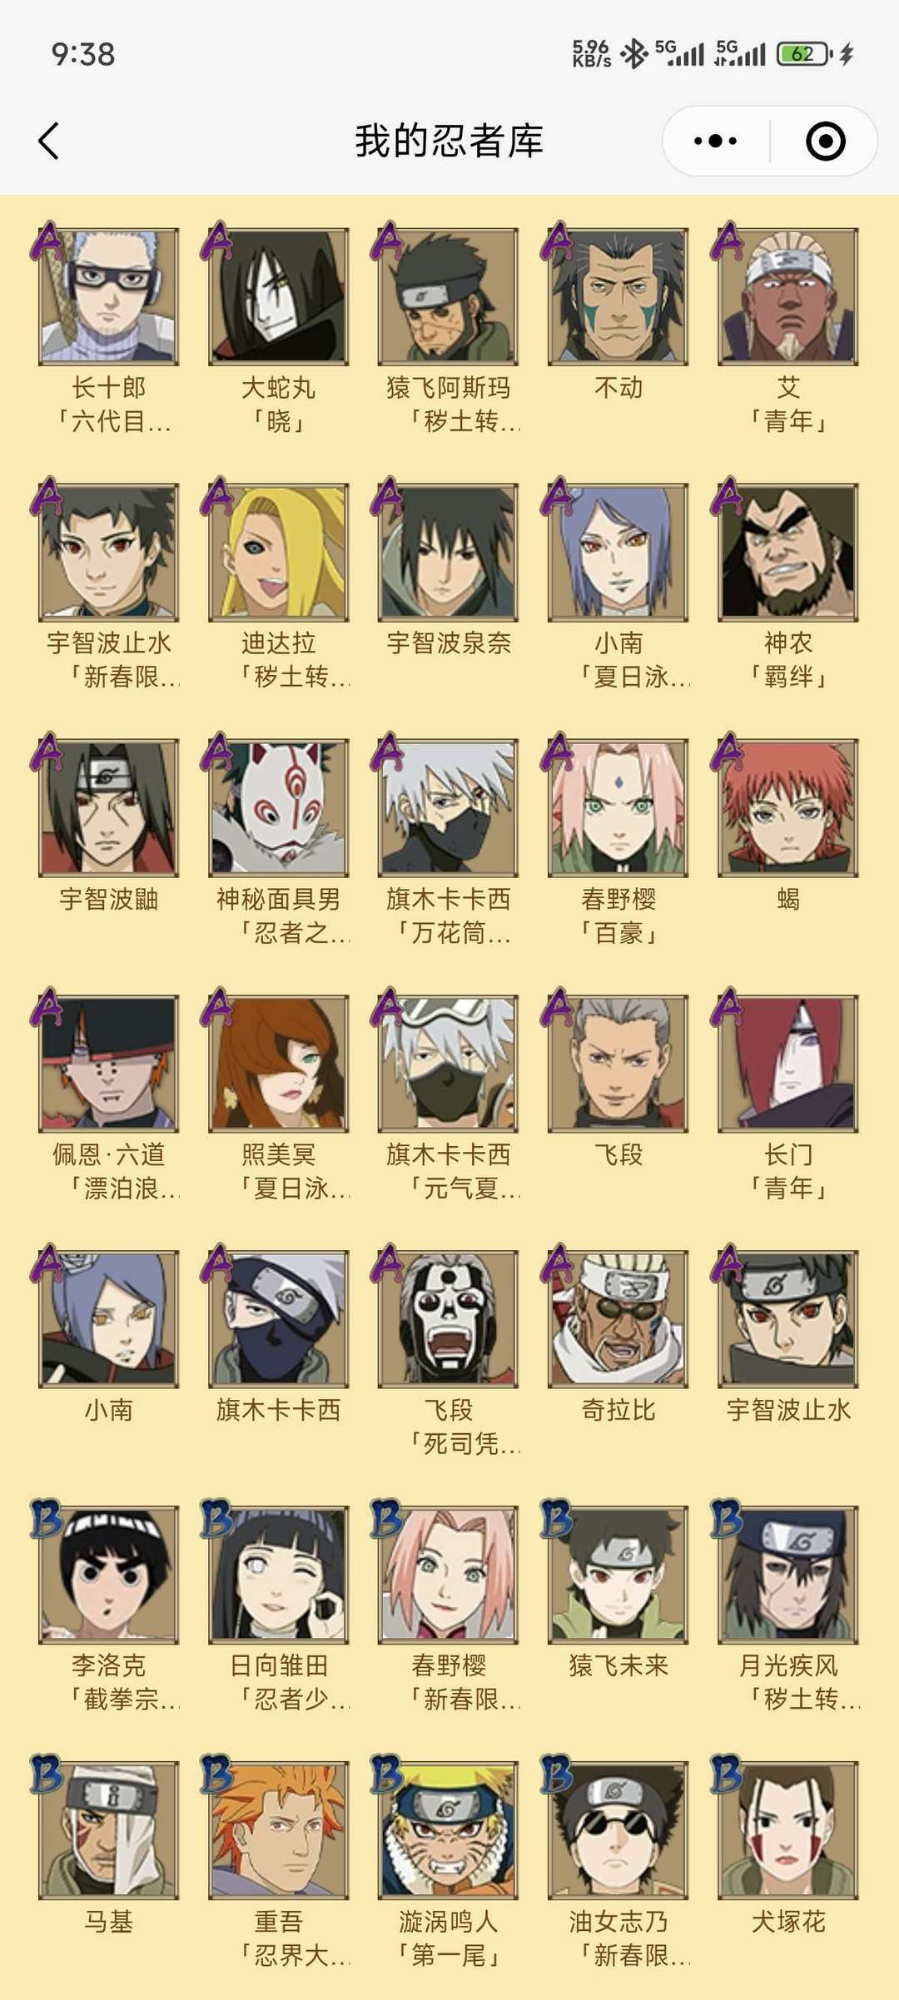Select the 日向雏田 B-rank avatar
899x2000 pixels.
coord(279,1574)
